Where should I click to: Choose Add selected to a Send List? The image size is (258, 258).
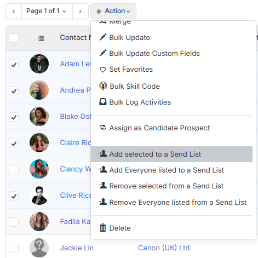pos(171,154)
